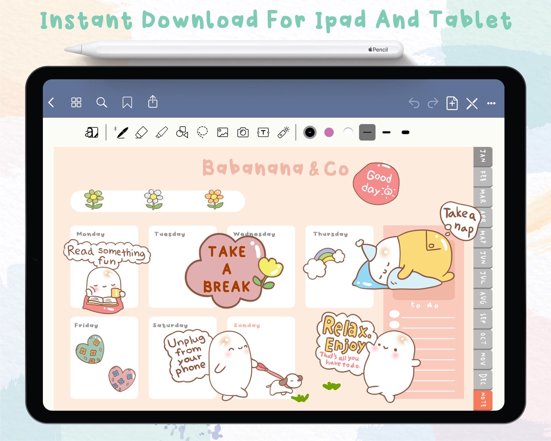Tap the Unplug from your phone sticker

(187, 356)
